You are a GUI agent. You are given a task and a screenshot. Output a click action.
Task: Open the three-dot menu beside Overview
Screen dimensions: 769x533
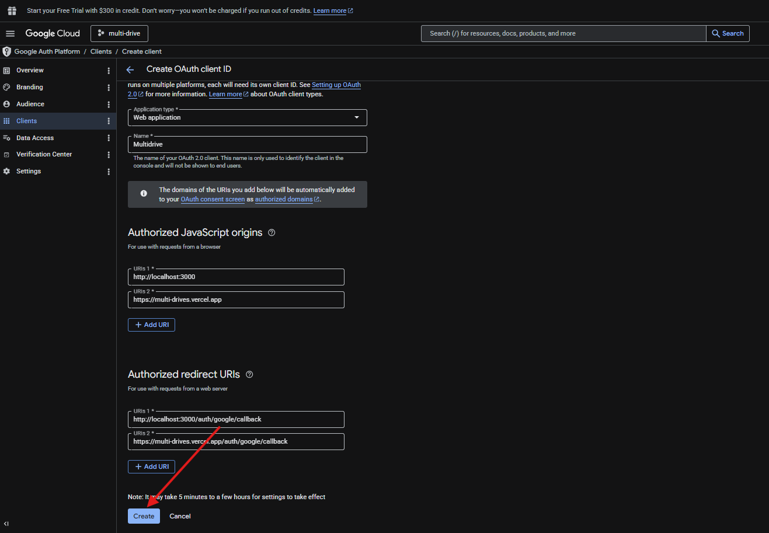pos(109,70)
